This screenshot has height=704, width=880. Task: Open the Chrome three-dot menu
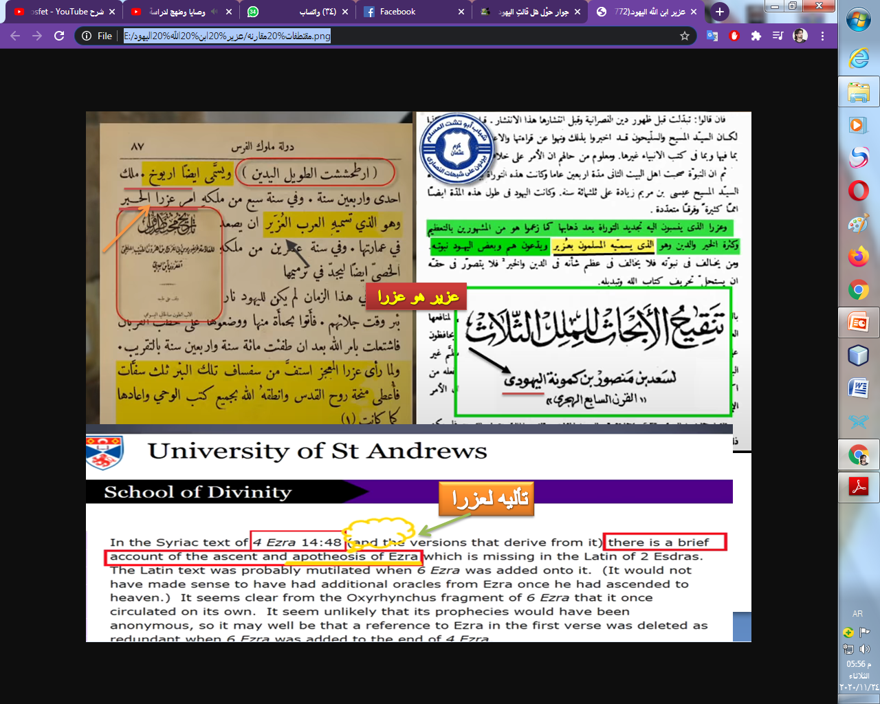(x=822, y=36)
